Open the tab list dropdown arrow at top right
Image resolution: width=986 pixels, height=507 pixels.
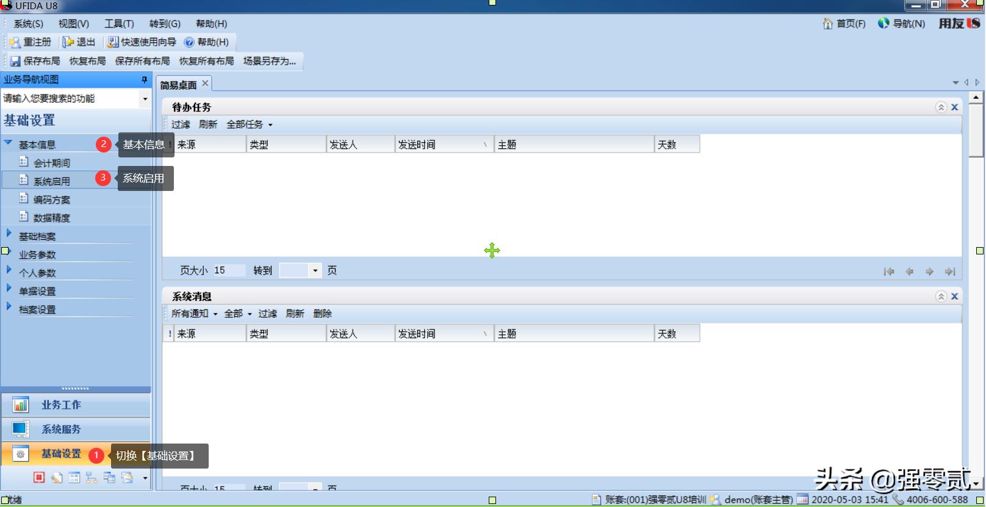coord(955,82)
